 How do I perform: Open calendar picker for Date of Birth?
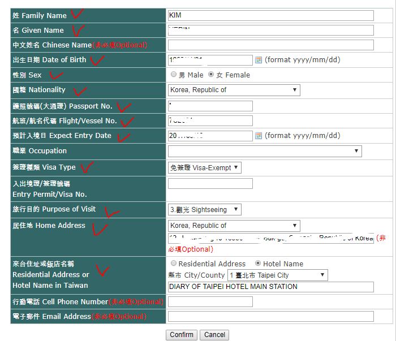(x=259, y=60)
